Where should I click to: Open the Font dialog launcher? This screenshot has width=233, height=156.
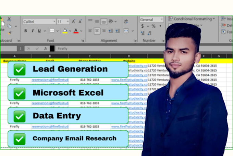83,41
